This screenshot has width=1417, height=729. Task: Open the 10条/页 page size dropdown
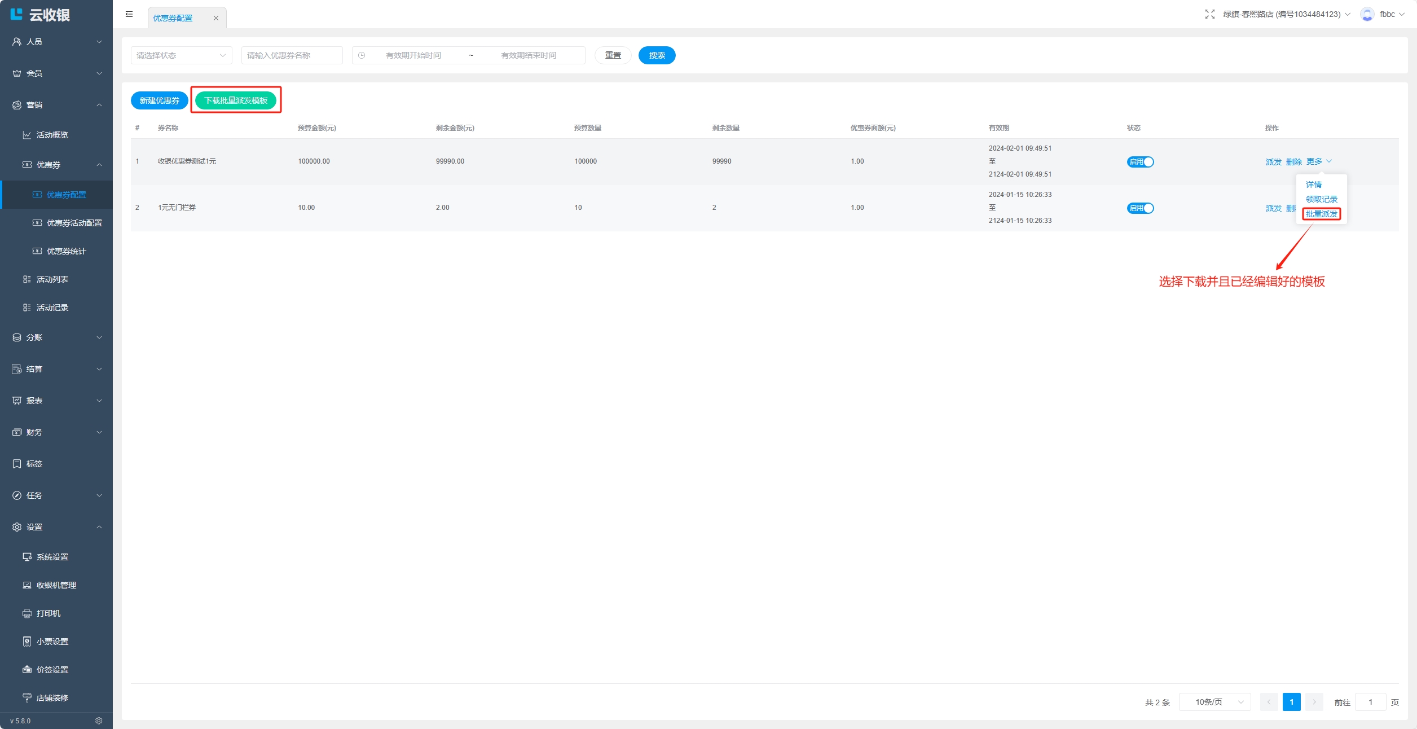click(x=1214, y=702)
